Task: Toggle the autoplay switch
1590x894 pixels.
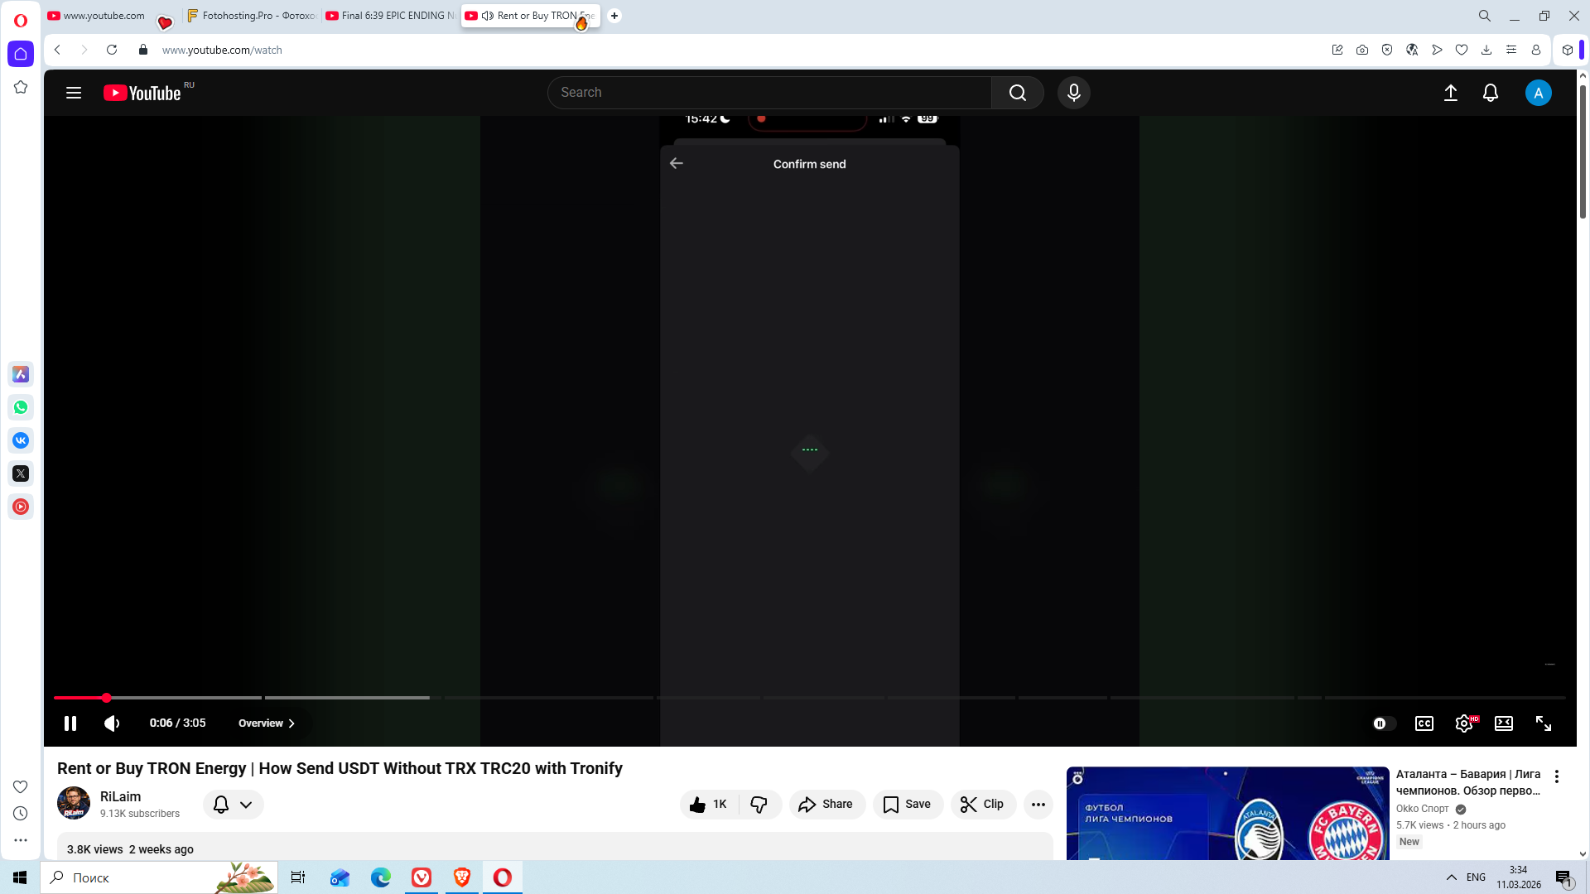Action: [1384, 723]
